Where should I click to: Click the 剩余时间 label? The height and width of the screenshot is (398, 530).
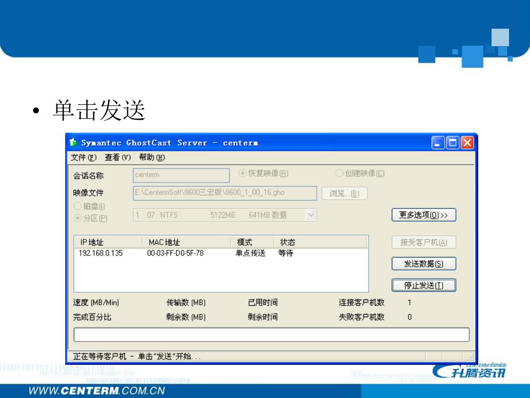[x=262, y=317]
